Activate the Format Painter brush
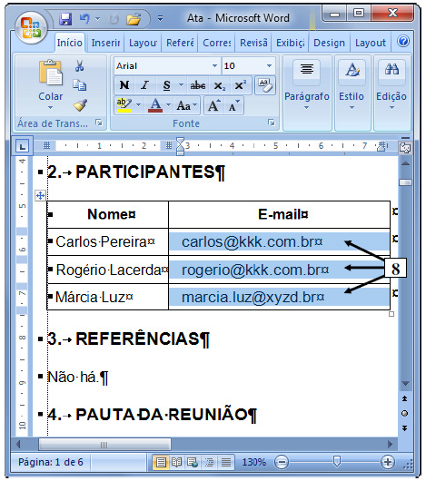This screenshot has height=481, width=426. pos(80,105)
